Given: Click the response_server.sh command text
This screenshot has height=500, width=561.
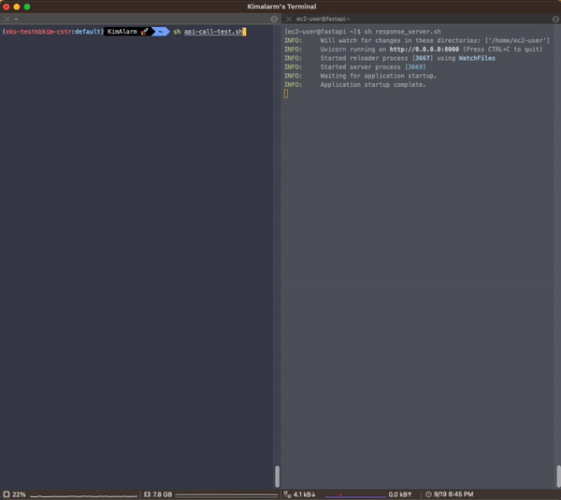Looking at the screenshot, I should point(408,32).
